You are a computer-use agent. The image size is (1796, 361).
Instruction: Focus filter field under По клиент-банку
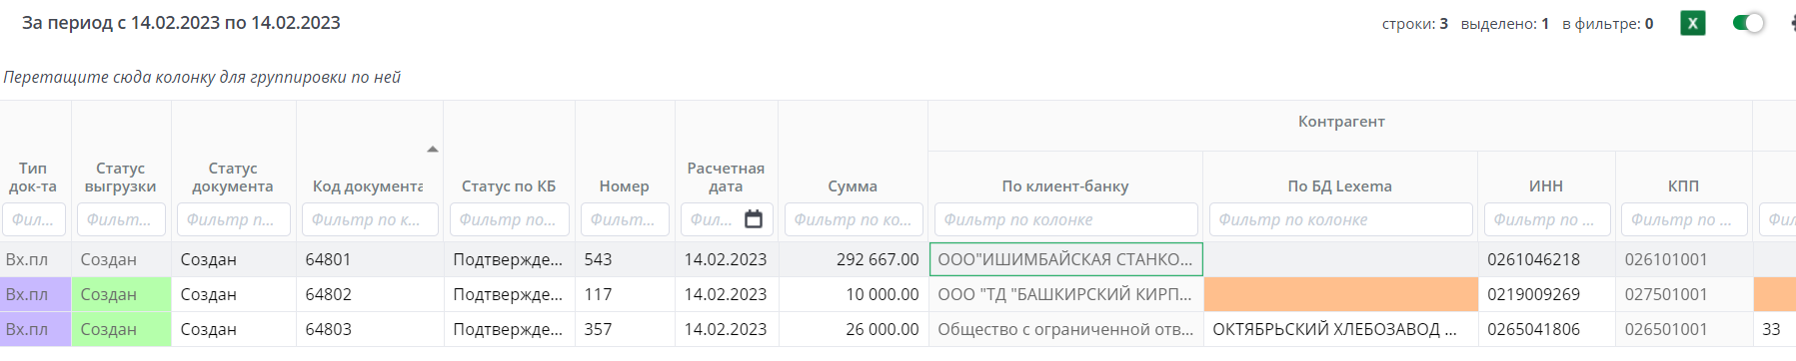(x=1065, y=219)
